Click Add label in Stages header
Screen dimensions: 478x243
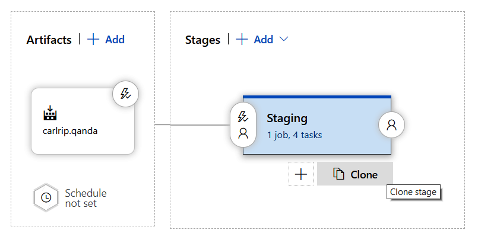click(x=264, y=39)
